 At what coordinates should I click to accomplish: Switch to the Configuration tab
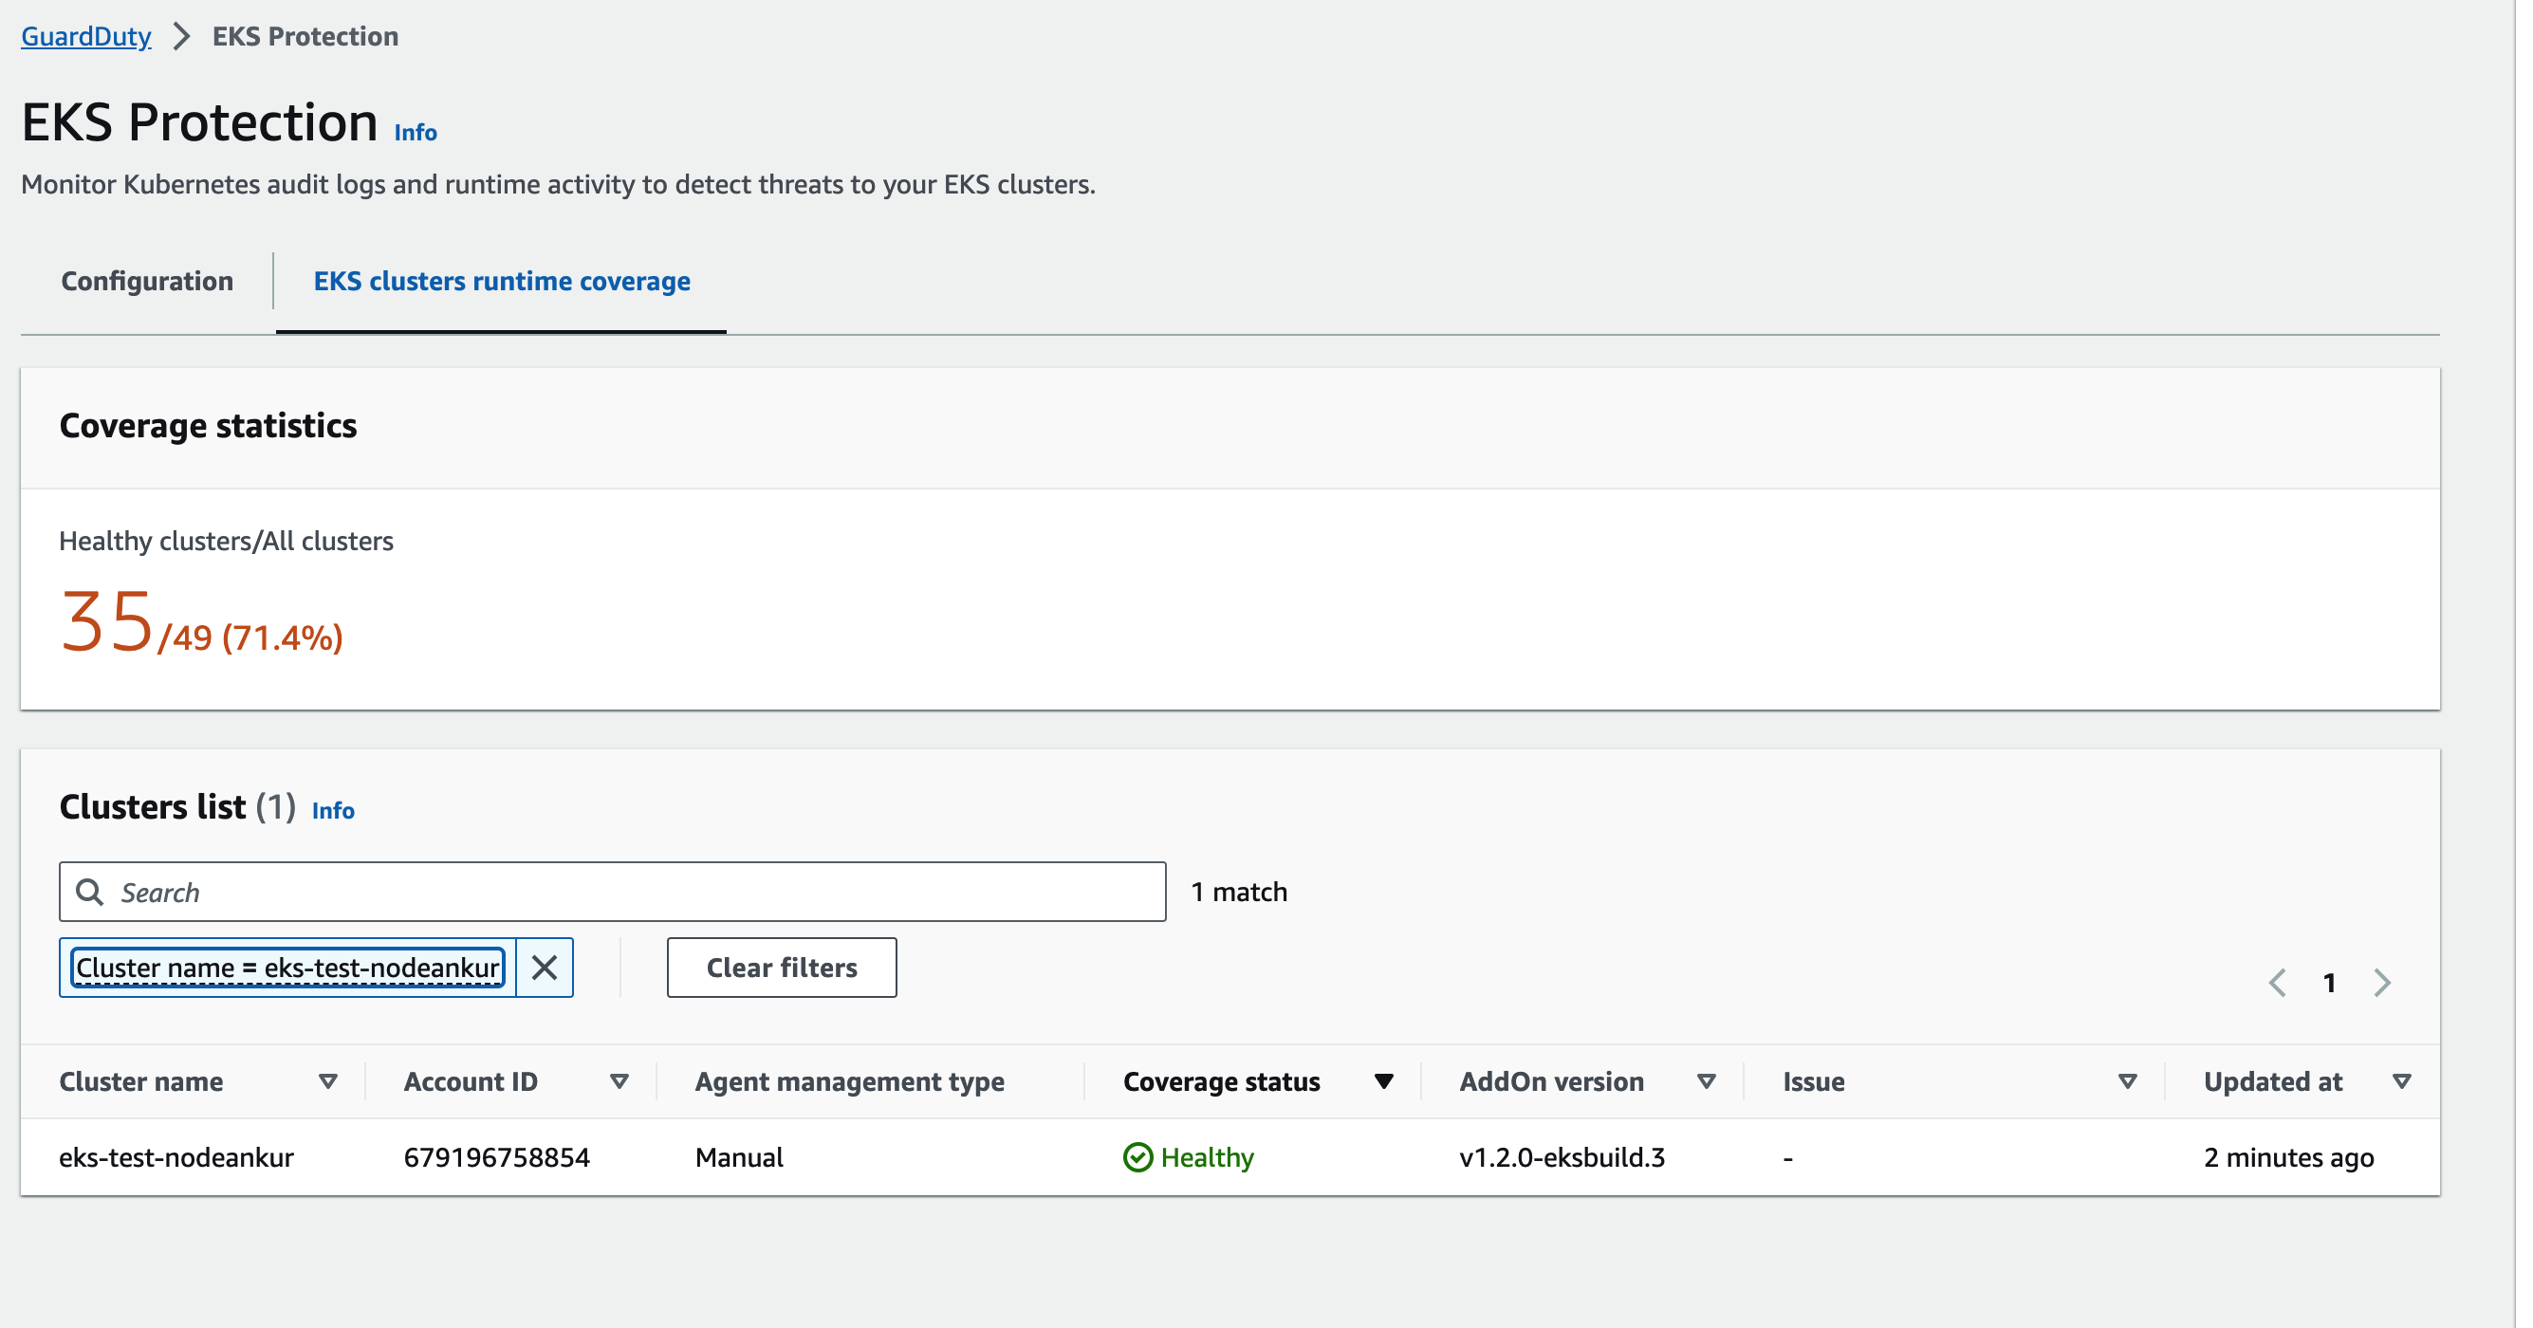pyautogui.click(x=147, y=282)
